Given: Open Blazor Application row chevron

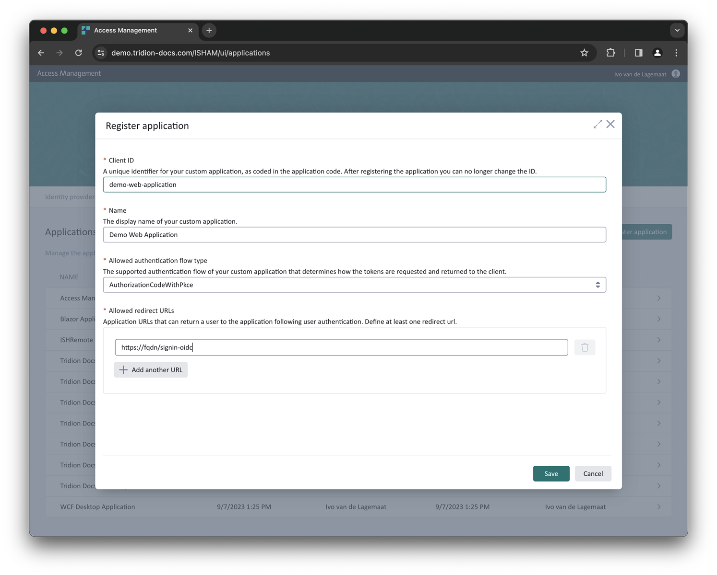Looking at the screenshot, I should [x=659, y=319].
